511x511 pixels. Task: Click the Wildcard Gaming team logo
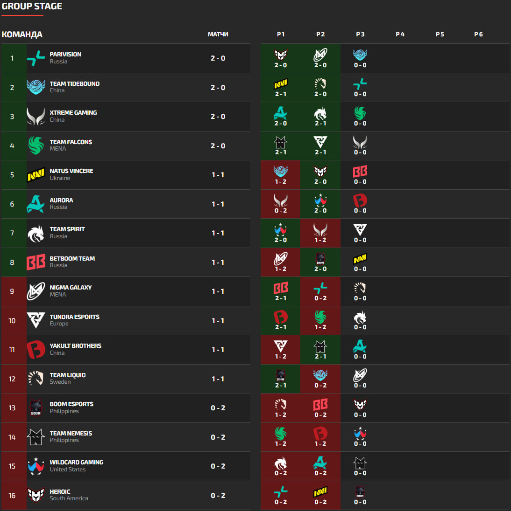click(x=36, y=466)
